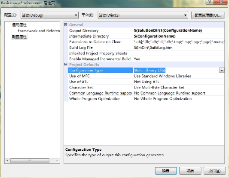Select Enable Managed Incremental Build property

click(x=101, y=59)
